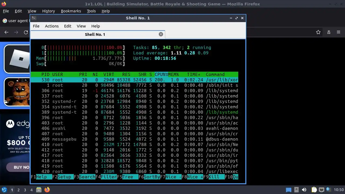Sort by the PID column header
This screenshot has width=345, height=194.
[46, 74]
